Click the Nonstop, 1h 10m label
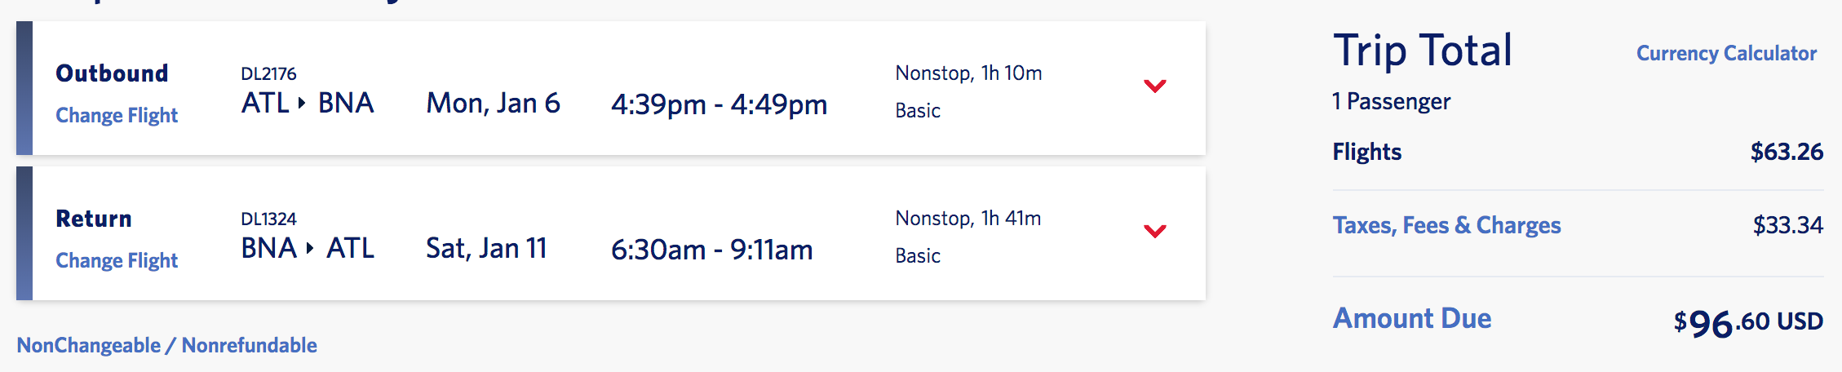This screenshot has width=1842, height=372. pos(968,73)
